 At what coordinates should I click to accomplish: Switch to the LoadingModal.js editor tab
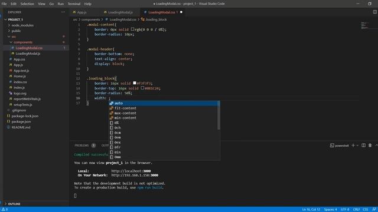coord(120,12)
